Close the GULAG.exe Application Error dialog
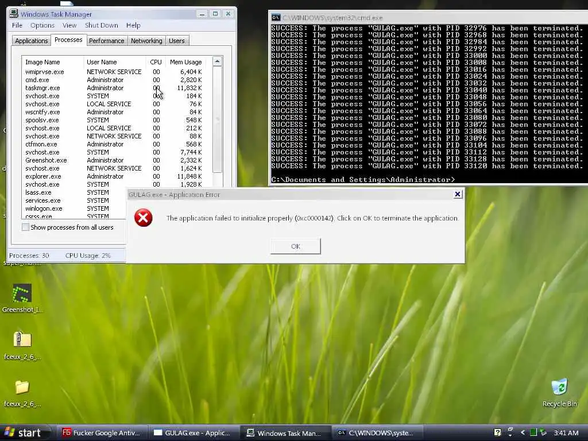The image size is (588, 441). [458, 194]
